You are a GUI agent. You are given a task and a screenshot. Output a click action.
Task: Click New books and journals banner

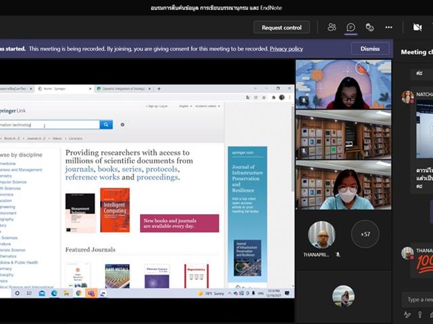click(179, 223)
